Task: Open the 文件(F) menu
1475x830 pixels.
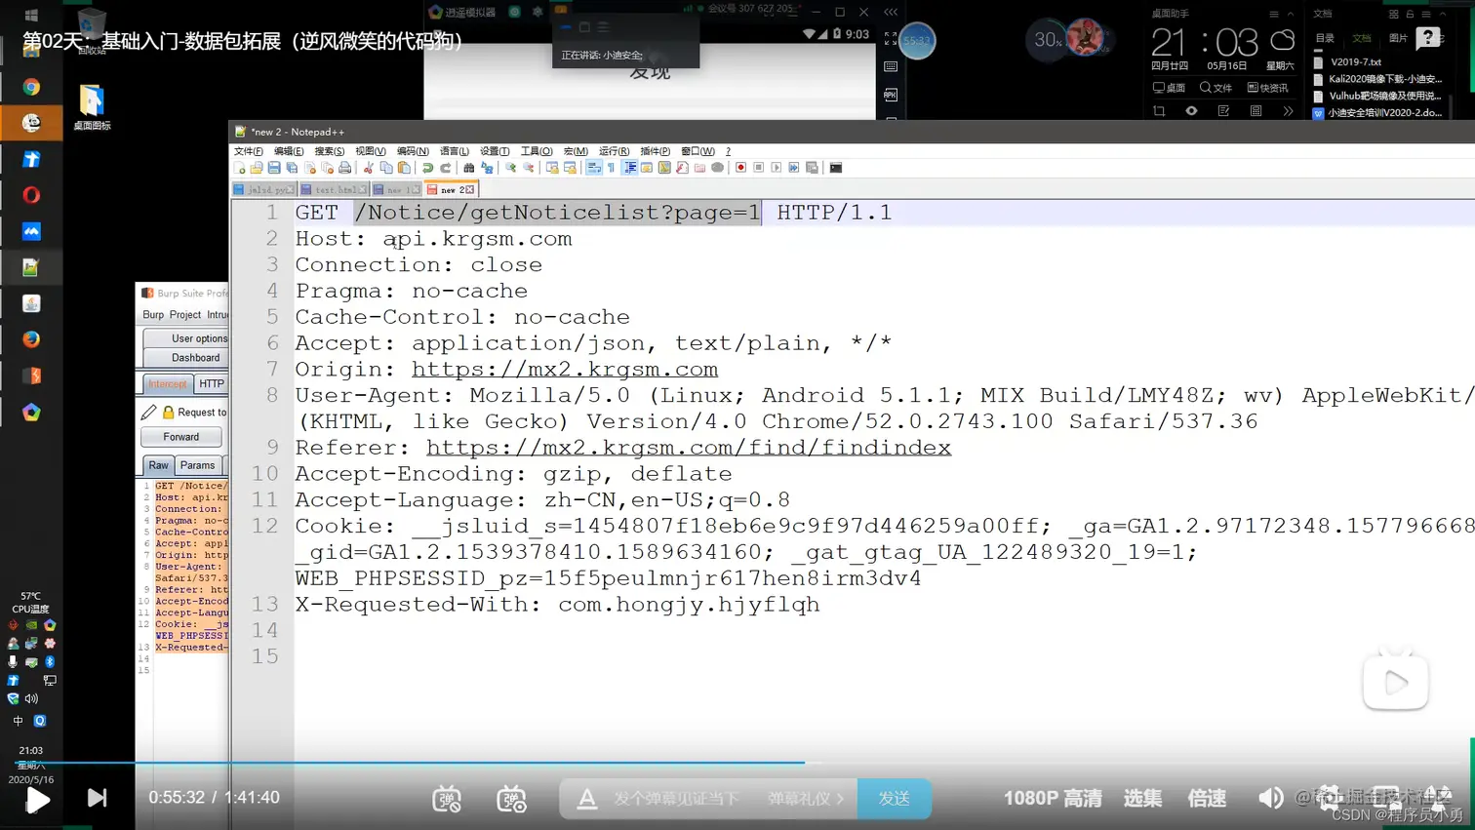Action: (249, 151)
